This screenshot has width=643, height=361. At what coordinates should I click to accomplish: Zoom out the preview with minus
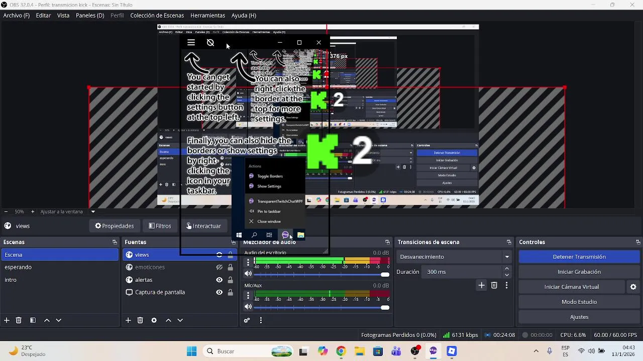(x=6, y=212)
